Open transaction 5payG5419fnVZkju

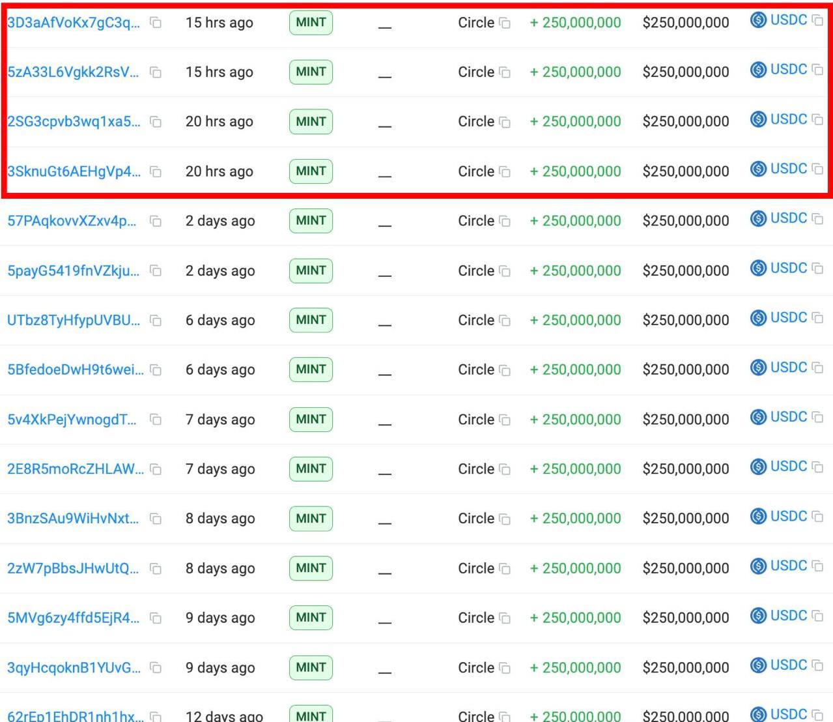point(73,271)
